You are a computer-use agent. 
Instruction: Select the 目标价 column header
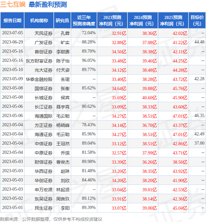coord(197,20)
